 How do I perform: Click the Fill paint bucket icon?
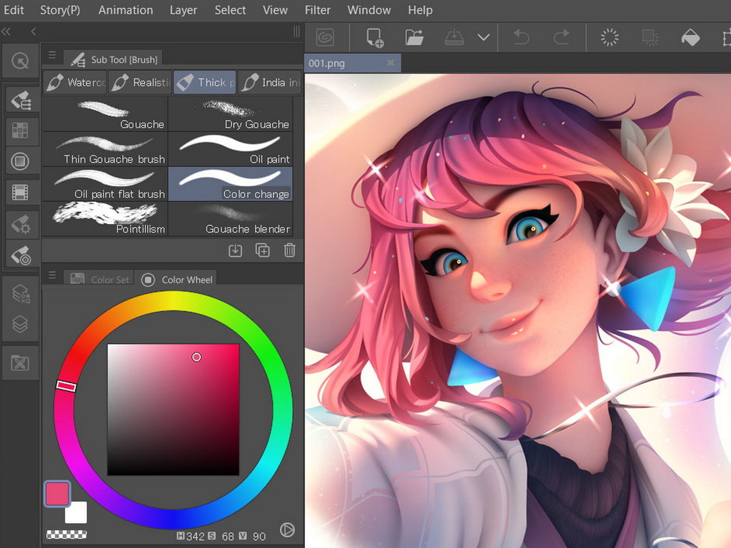(690, 37)
